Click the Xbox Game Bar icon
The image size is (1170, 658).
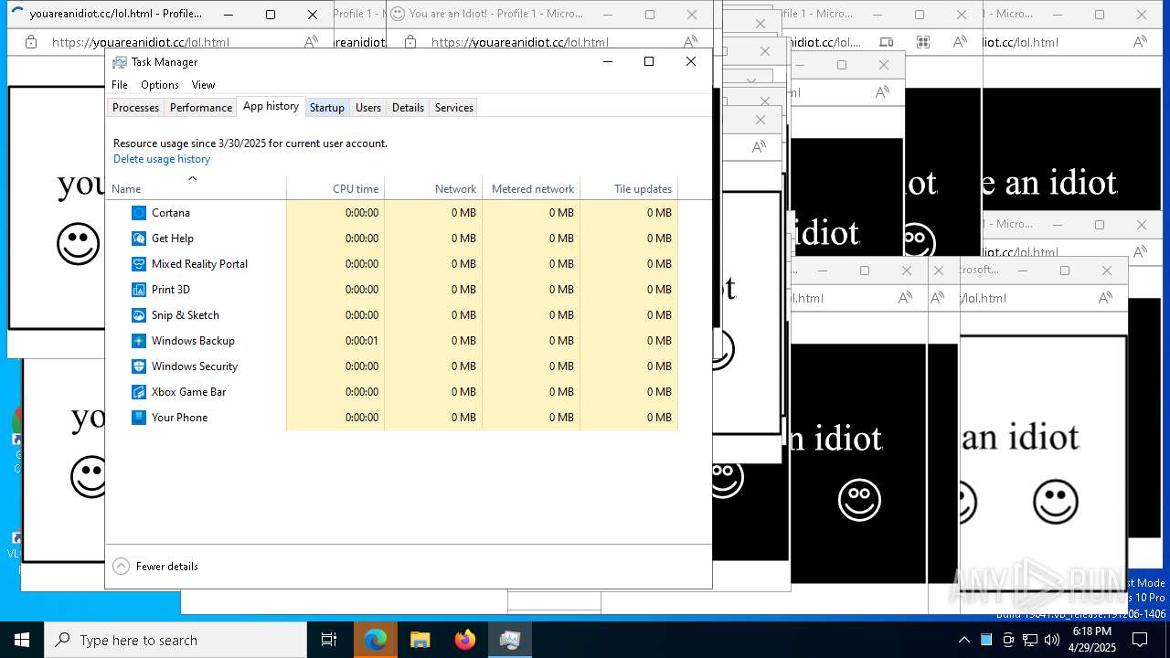[139, 392]
